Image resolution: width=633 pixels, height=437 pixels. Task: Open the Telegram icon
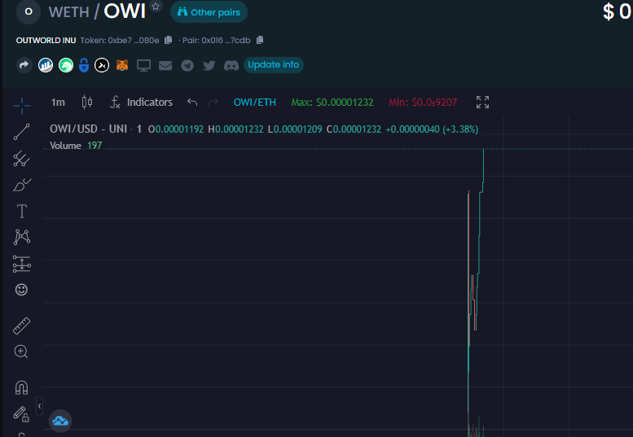point(187,65)
